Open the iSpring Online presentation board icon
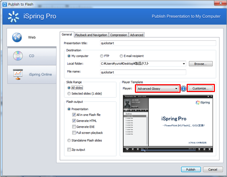Viewport: 227px width, 177px height. (18, 74)
